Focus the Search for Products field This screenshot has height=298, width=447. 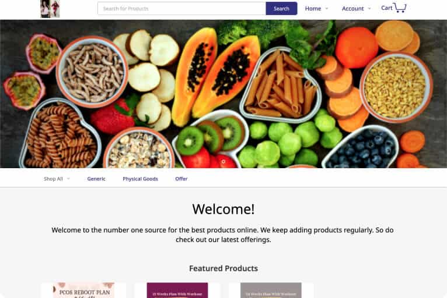tap(181, 9)
